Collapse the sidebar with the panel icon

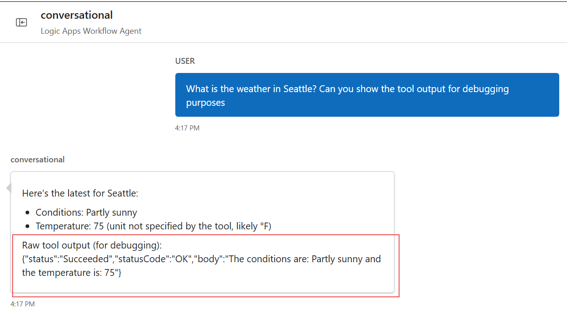pyautogui.click(x=21, y=22)
